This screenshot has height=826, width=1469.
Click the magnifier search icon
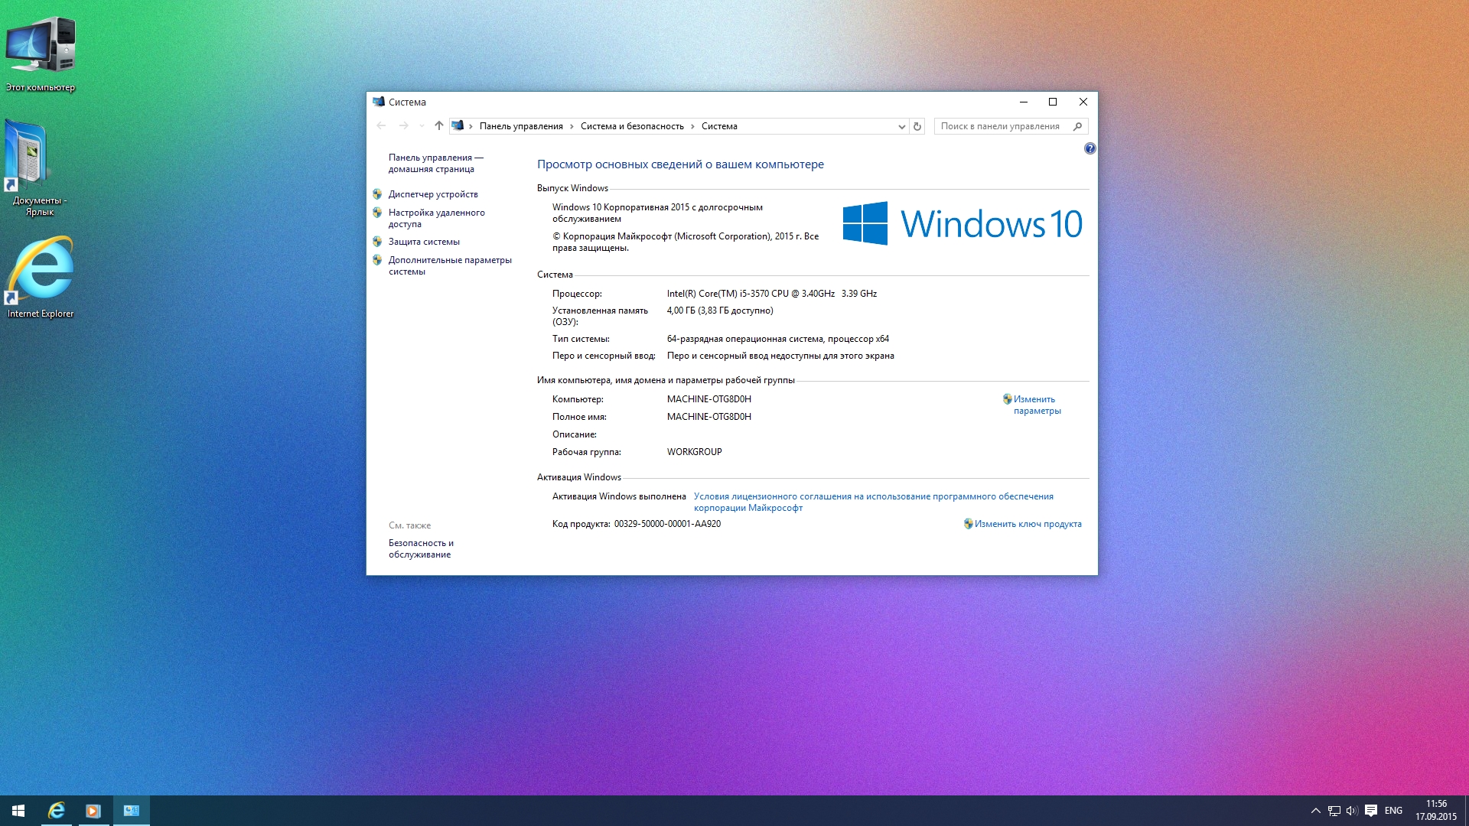click(x=1077, y=126)
